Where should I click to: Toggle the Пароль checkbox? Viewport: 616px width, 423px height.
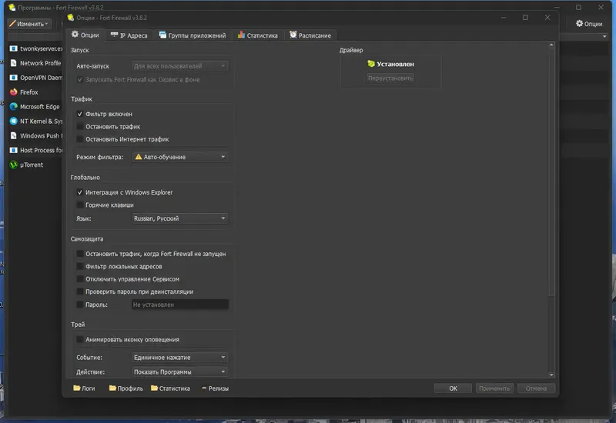80,305
